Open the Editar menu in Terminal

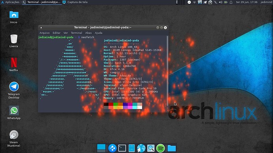[x=57, y=33]
